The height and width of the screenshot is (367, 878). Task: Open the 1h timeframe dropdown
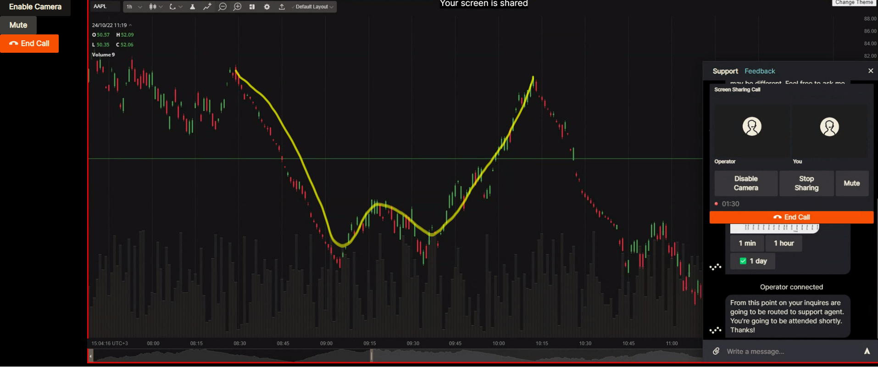click(134, 7)
